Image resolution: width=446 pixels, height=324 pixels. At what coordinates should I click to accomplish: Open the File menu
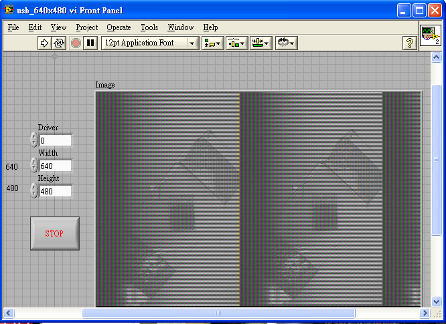click(13, 27)
